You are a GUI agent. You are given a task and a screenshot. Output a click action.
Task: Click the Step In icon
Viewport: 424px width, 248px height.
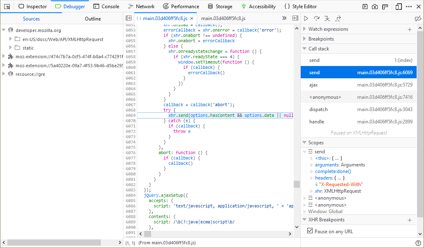click(x=327, y=18)
